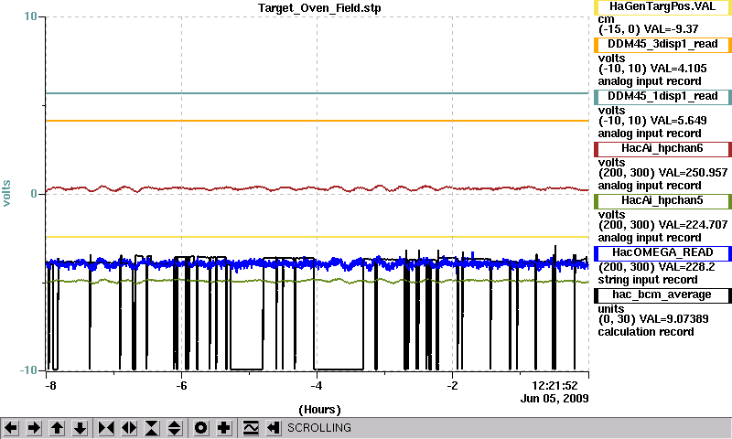Zoom in the value axis vertically
732x439 pixels.
152,428
